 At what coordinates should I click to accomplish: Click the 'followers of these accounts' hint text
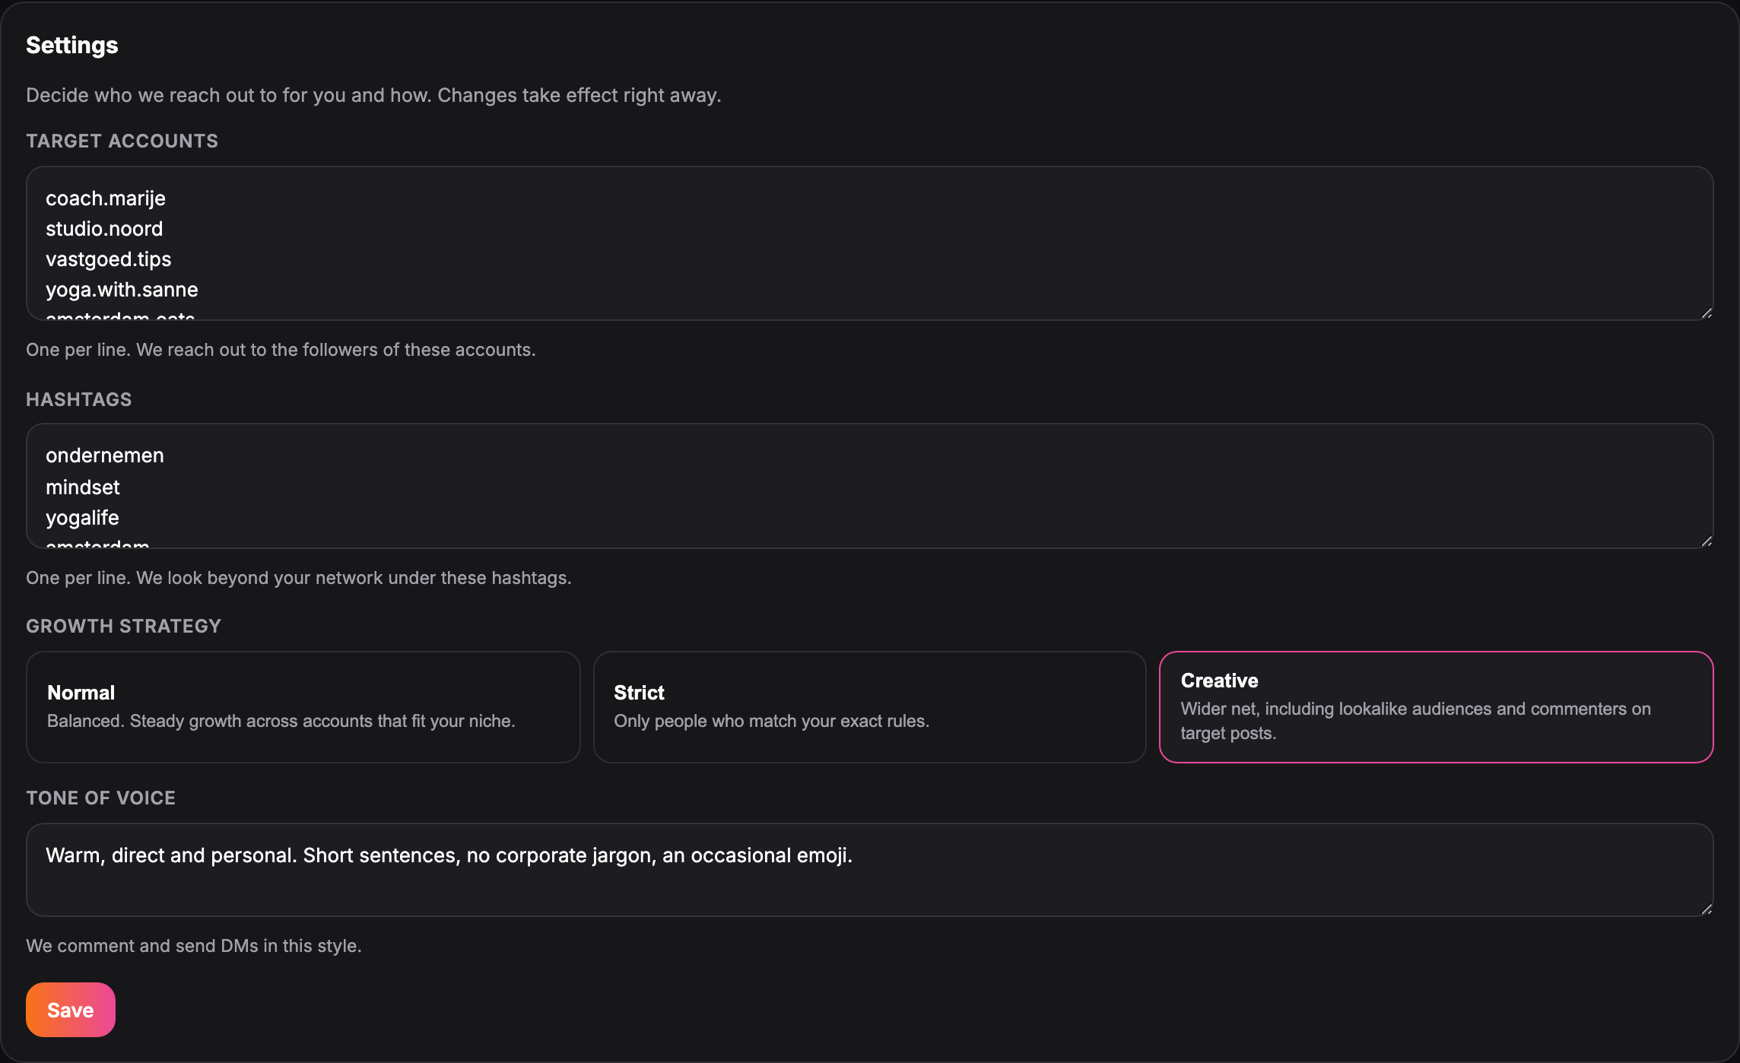[x=281, y=350]
